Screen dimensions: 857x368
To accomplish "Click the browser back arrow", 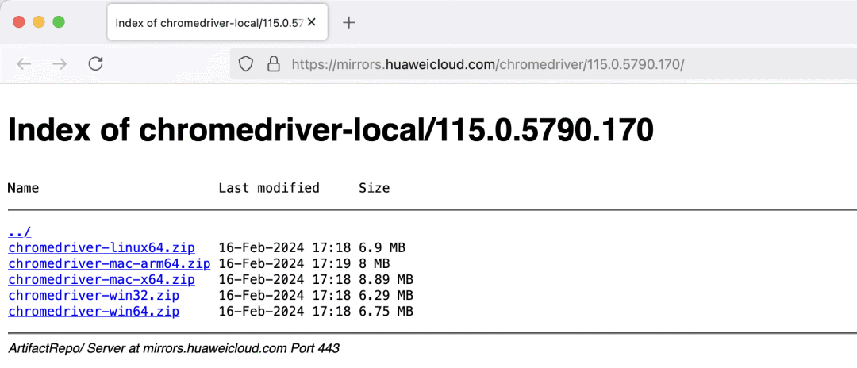I will coord(24,64).
